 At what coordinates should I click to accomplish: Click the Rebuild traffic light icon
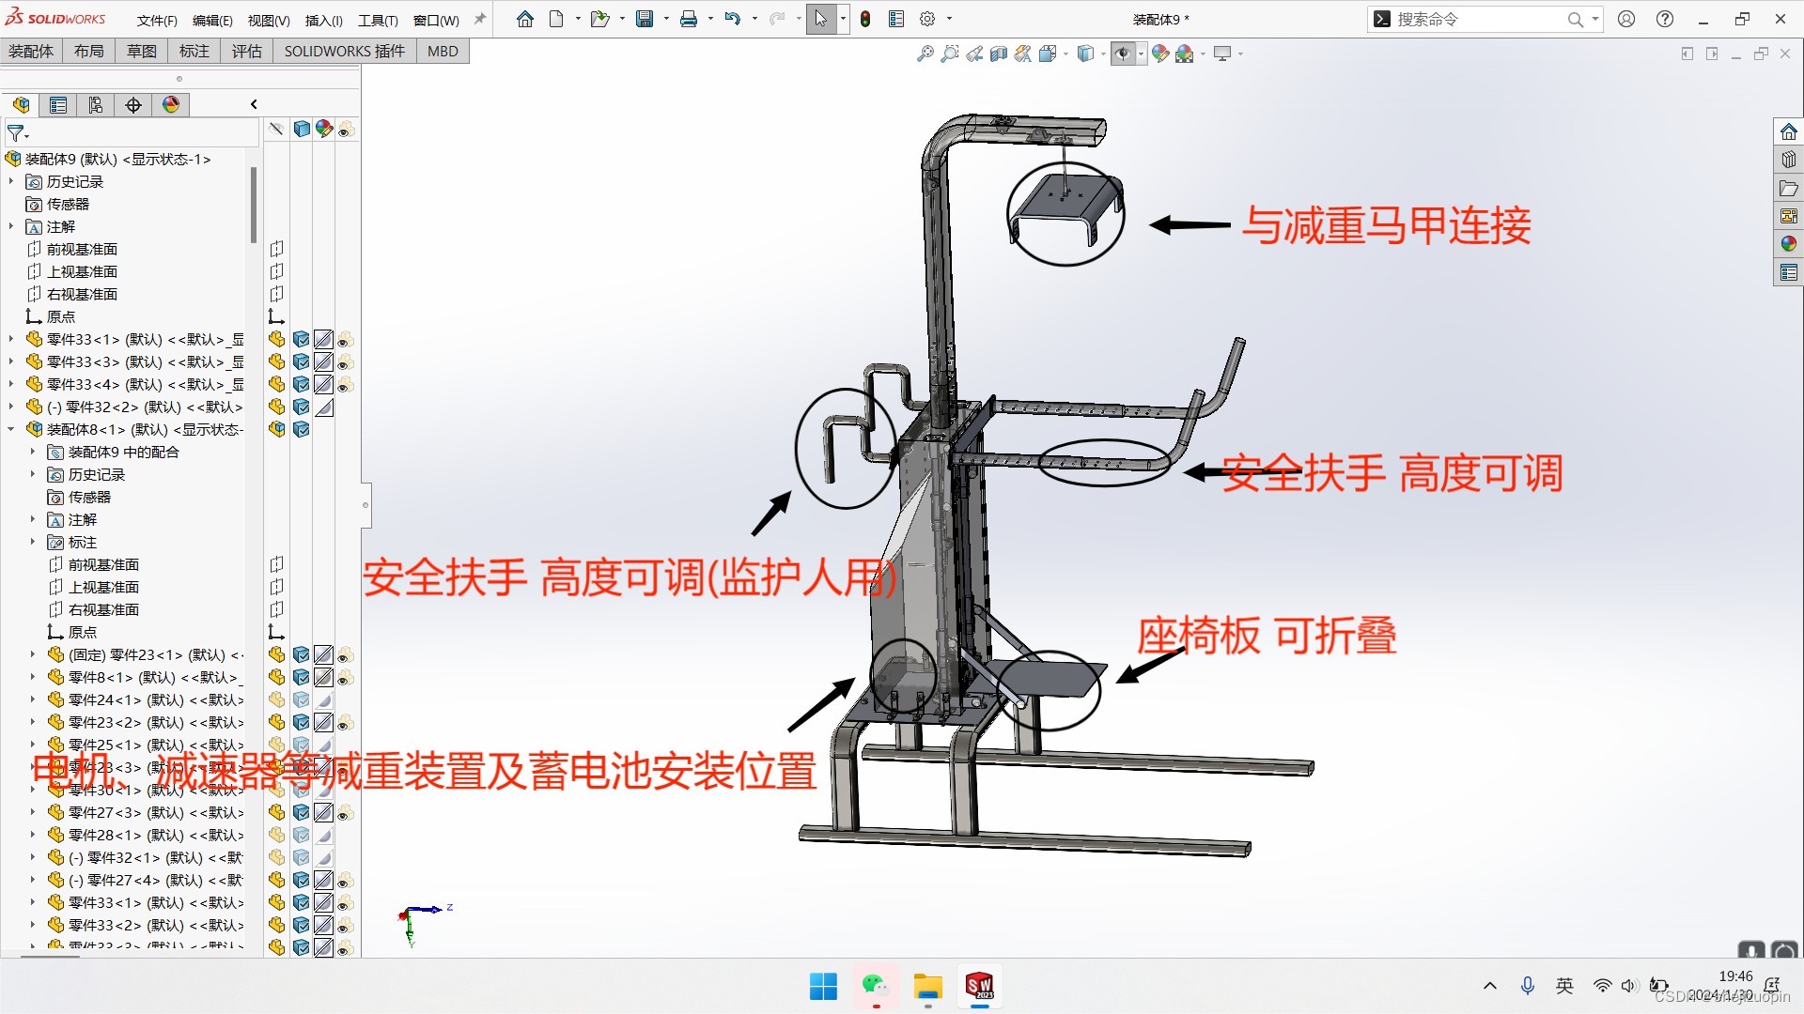click(865, 19)
